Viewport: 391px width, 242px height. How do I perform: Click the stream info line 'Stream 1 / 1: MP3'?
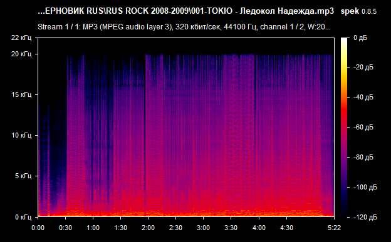pos(184,27)
